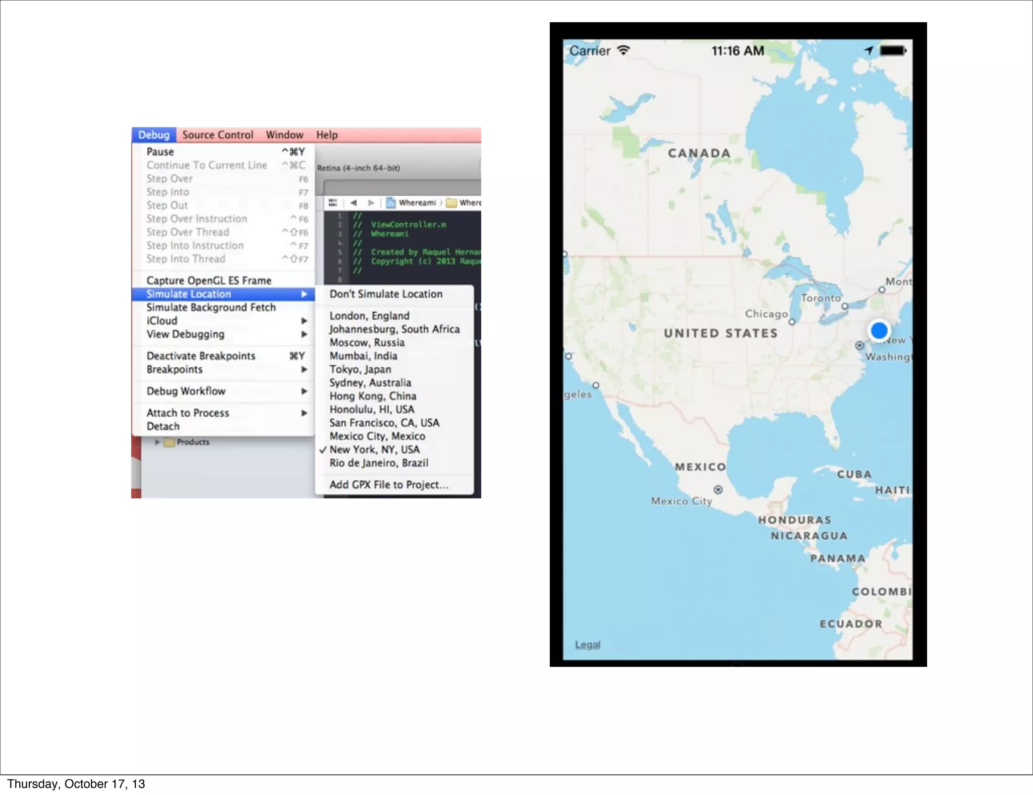The width and height of the screenshot is (1033, 795).
Task: Open the Window menu
Action: pyautogui.click(x=284, y=135)
